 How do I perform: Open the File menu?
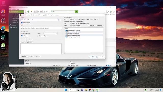(10, 9)
